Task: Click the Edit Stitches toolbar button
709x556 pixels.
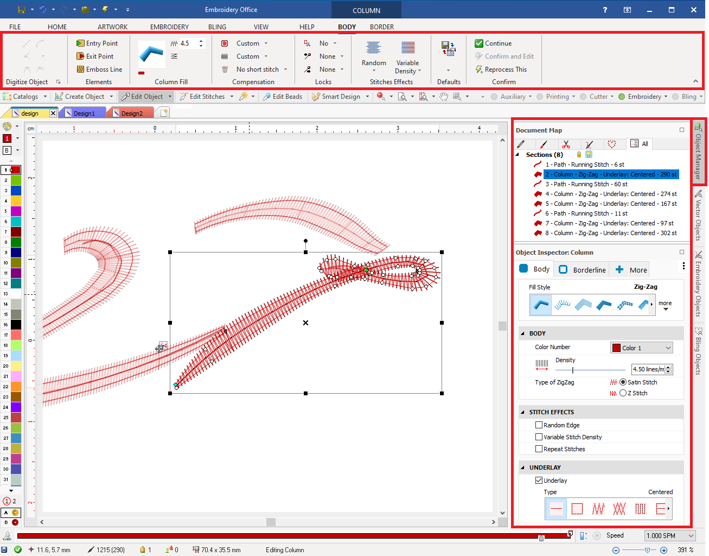Action: [x=207, y=97]
